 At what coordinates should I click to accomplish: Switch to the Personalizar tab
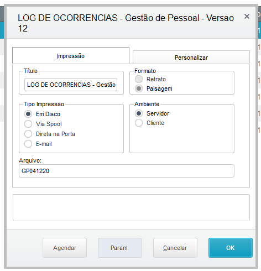pyautogui.click(x=191, y=58)
